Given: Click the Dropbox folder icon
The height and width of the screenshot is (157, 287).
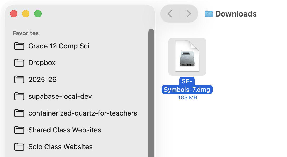Looking at the screenshot, I should tap(19, 63).
